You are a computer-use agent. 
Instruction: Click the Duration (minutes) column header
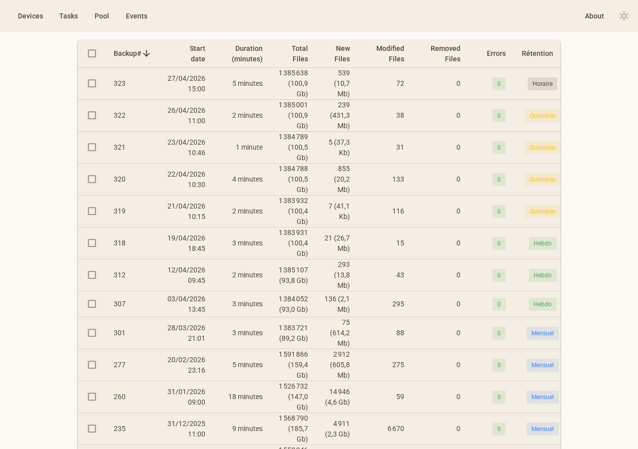pyautogui.click(x=247, y=53)
